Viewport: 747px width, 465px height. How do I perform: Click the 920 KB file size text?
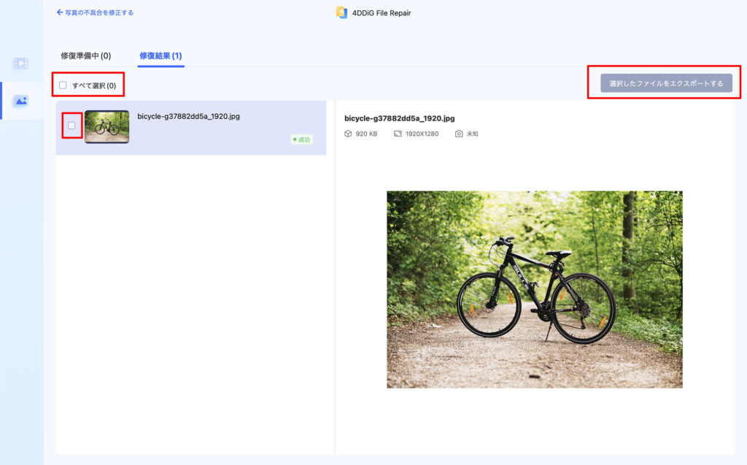[366, 134]
